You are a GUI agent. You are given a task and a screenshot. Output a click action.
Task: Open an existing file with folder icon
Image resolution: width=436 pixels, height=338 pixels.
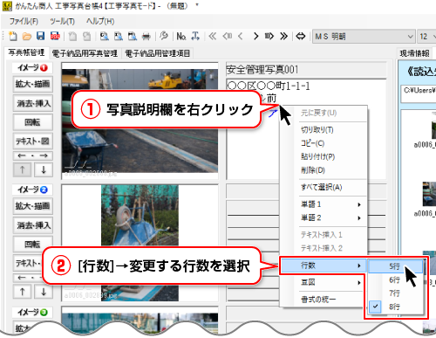point(27,36)
